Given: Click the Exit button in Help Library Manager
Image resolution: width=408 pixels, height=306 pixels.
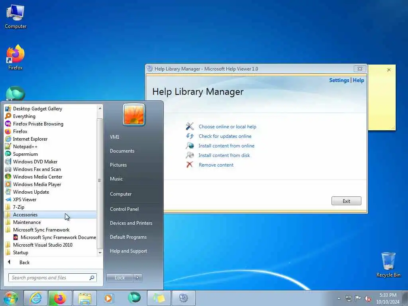Looking at the screenshot, I should tap(346, 201).
